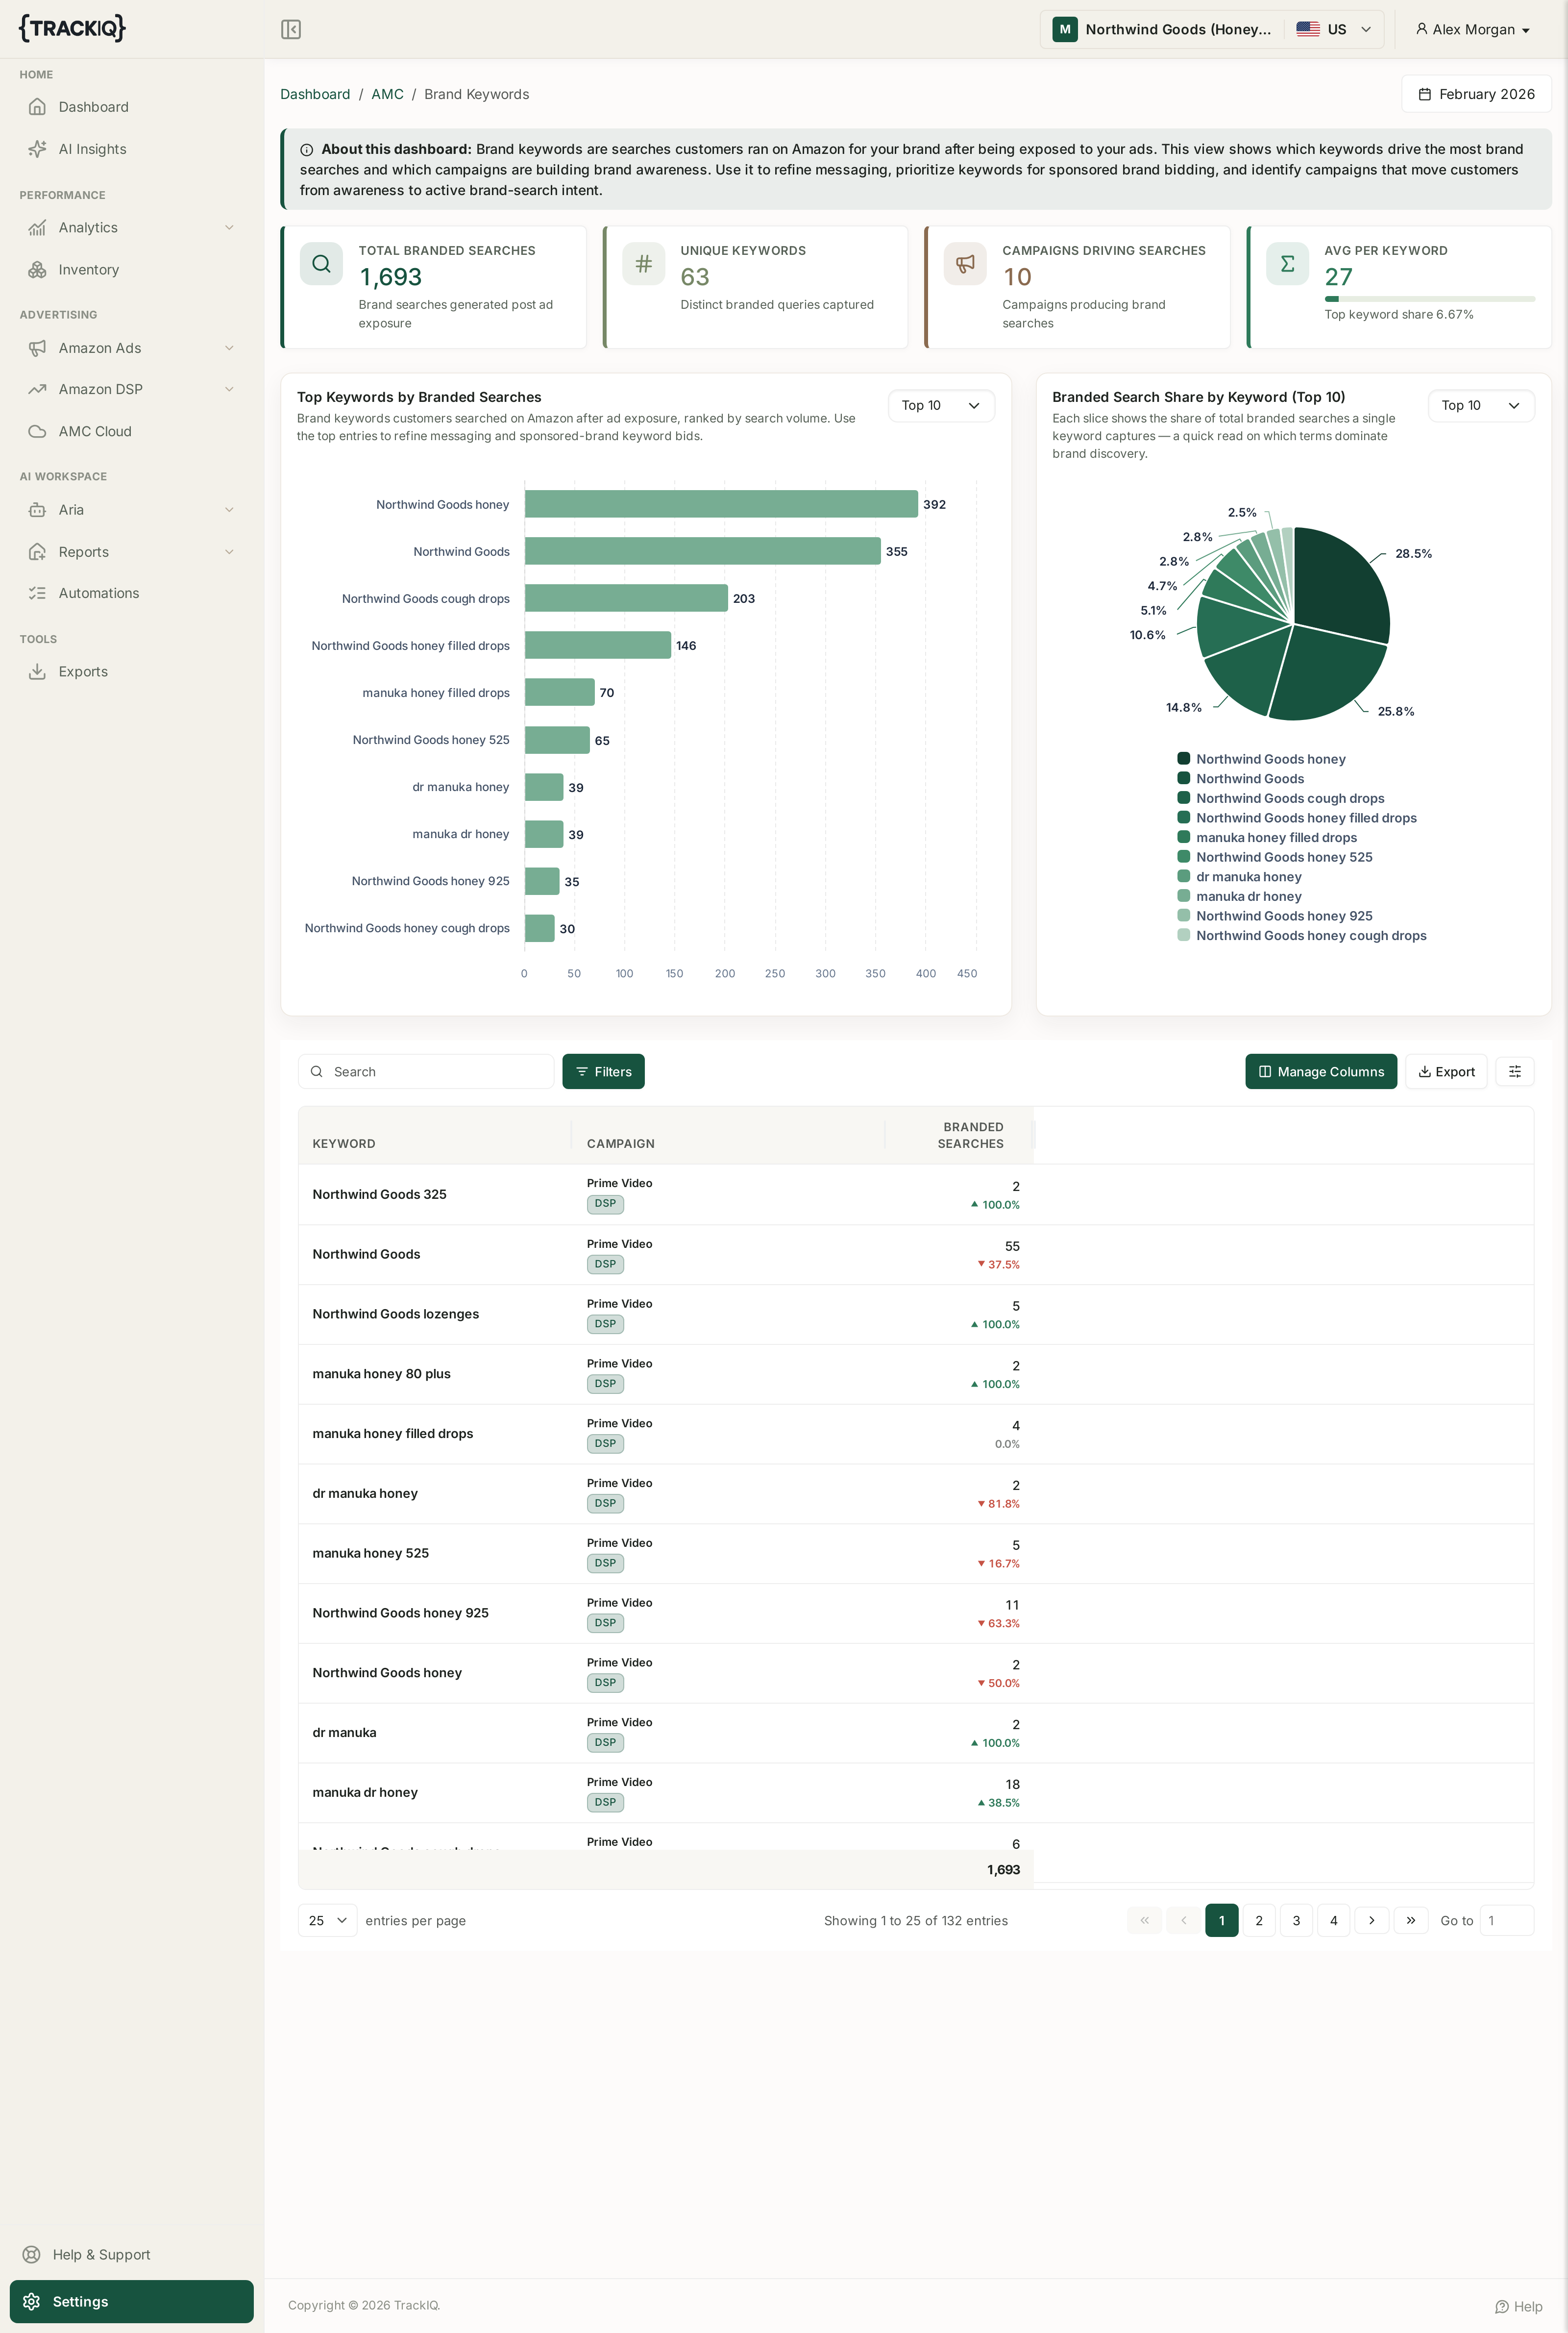Expand the Aria workspace chevron
The height and width of the screenshot is (2333, 1568).
click(229, 510)
